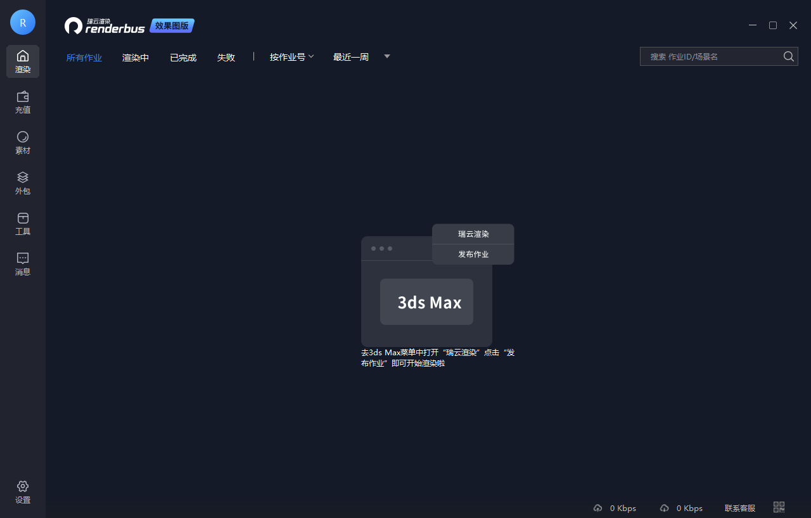811x518 pixels.
Task: Click the 3ds Max instruction hint text
Action: 438,358
